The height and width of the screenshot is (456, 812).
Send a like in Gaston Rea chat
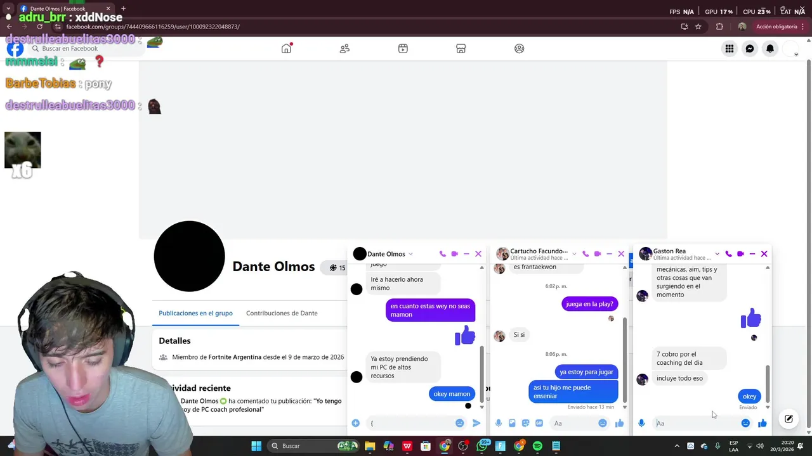tap(762, 423)
